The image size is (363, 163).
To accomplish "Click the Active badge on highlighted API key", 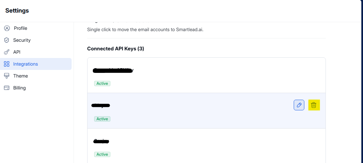I will point(102,119).
